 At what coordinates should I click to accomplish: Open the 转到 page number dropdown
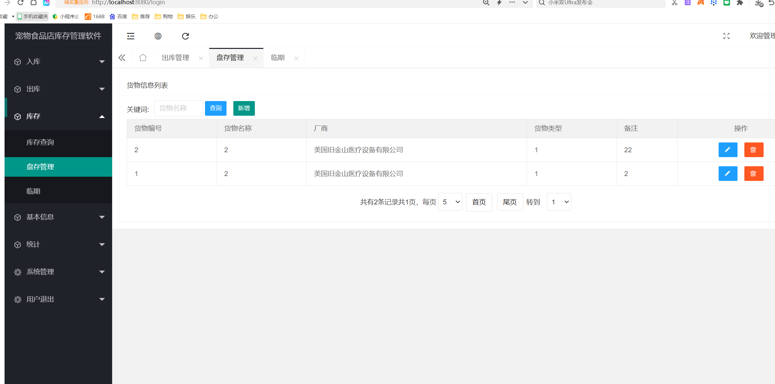click(559, 202)
